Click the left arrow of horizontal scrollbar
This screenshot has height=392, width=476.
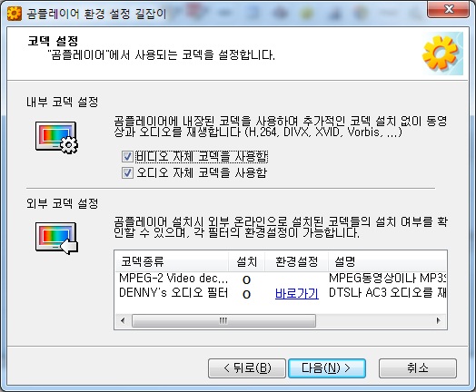(x=123, y=320)
